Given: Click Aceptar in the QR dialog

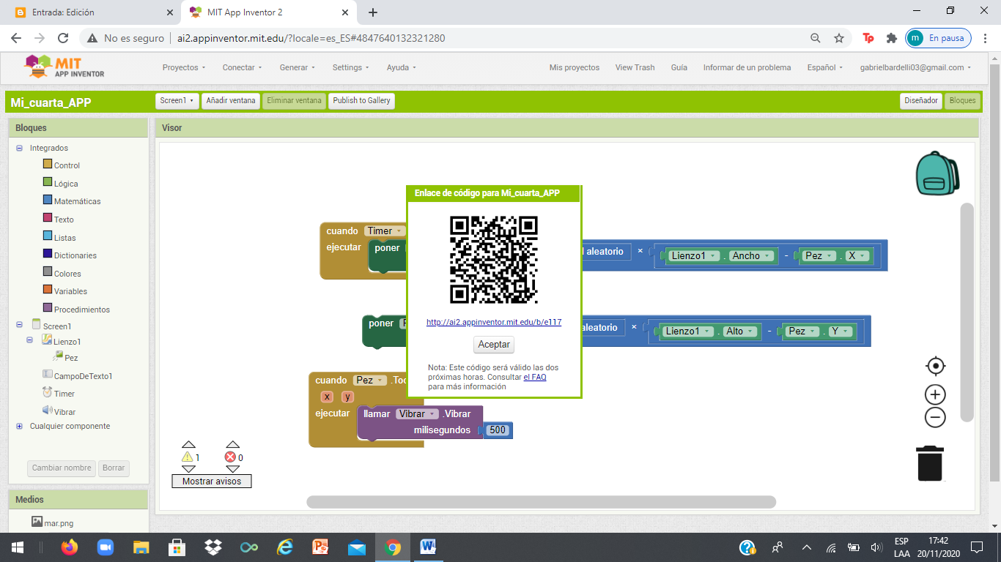Looking at the screenshot, I should (494, 345).
